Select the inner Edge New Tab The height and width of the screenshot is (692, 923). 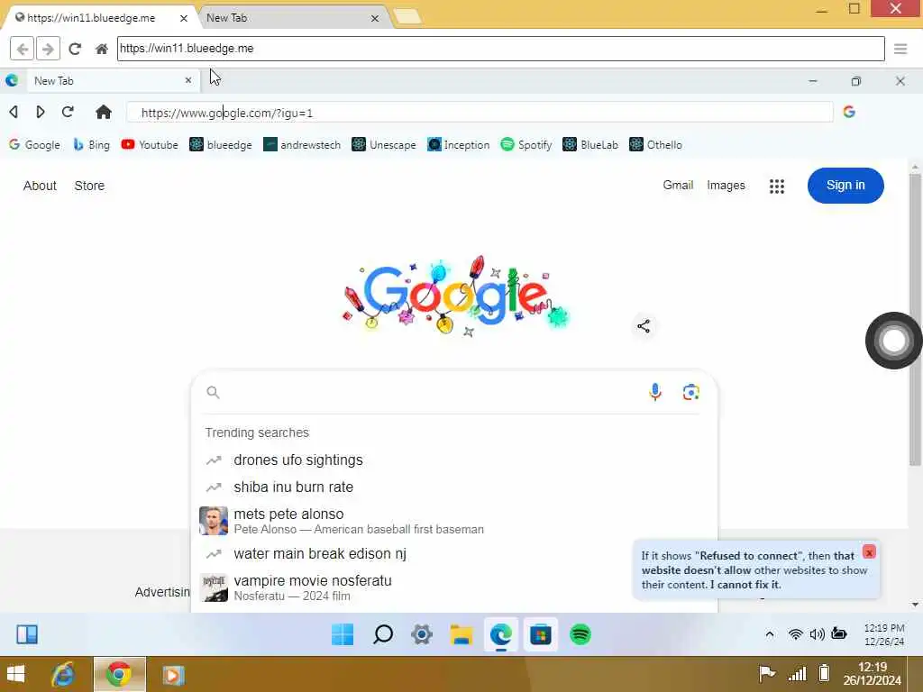pos(106,80)
